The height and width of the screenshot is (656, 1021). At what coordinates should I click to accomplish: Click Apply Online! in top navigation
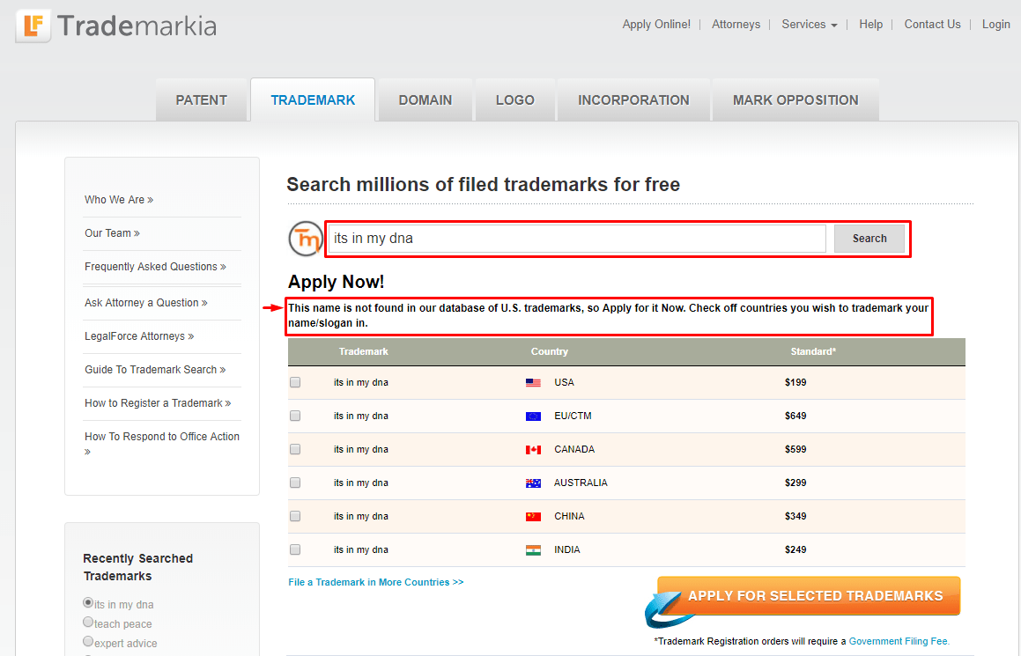[x=655, y=24]
